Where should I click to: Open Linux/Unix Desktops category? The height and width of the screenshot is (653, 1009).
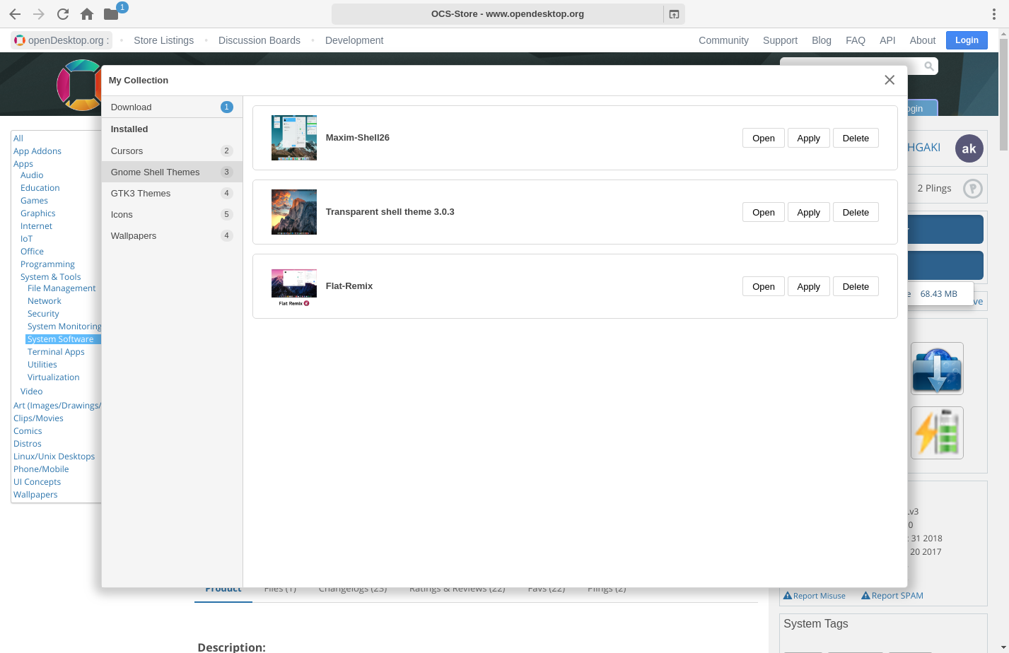(x=54, y=457)
